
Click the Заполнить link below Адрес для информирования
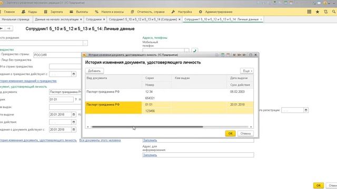point(150,155)
